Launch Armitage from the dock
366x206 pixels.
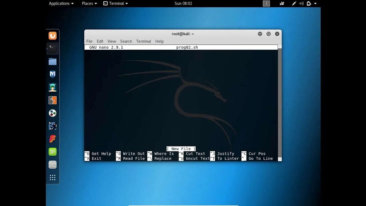click(53, 87)
